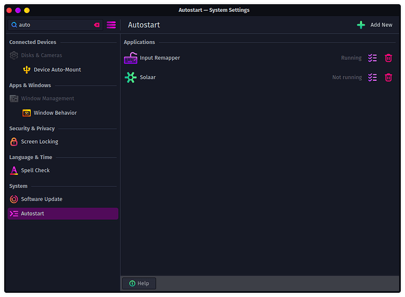Open Device Auto-Mount settings

(x=63, y=69)
